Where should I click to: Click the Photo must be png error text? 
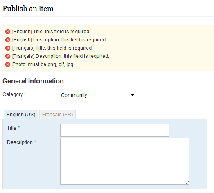(43, 64)
